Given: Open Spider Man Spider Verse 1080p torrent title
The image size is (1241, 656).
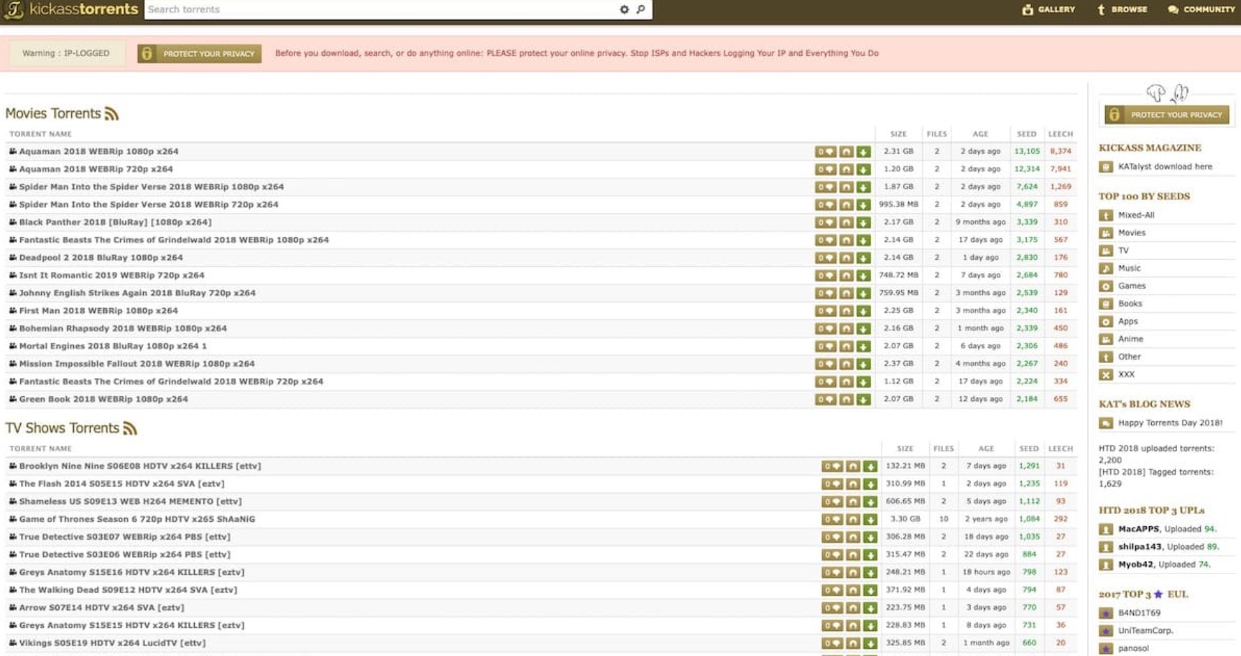Looking at the screenshot, I should [x=151, y=187].
